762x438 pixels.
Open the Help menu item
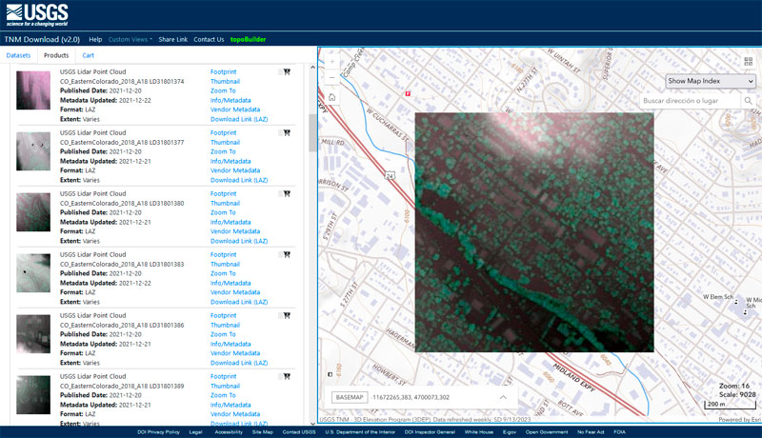95,39
